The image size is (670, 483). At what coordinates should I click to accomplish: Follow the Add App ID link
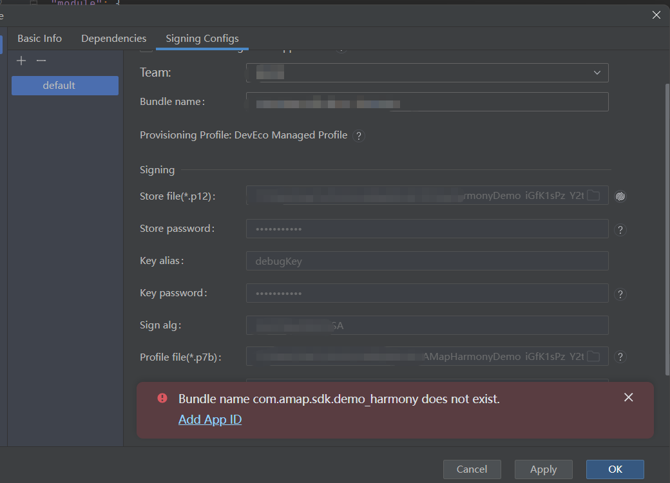(210, 420)
